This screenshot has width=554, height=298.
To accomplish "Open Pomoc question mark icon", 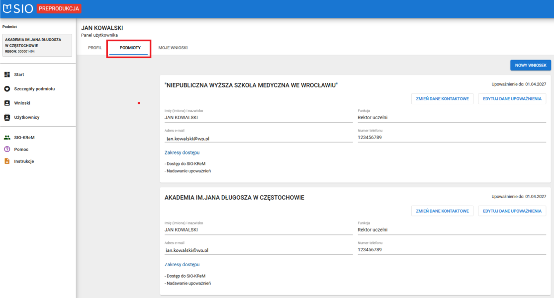I will [x=7, y=149].
